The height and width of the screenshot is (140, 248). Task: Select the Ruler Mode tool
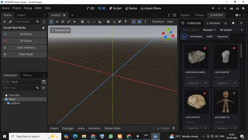point(100,22)
